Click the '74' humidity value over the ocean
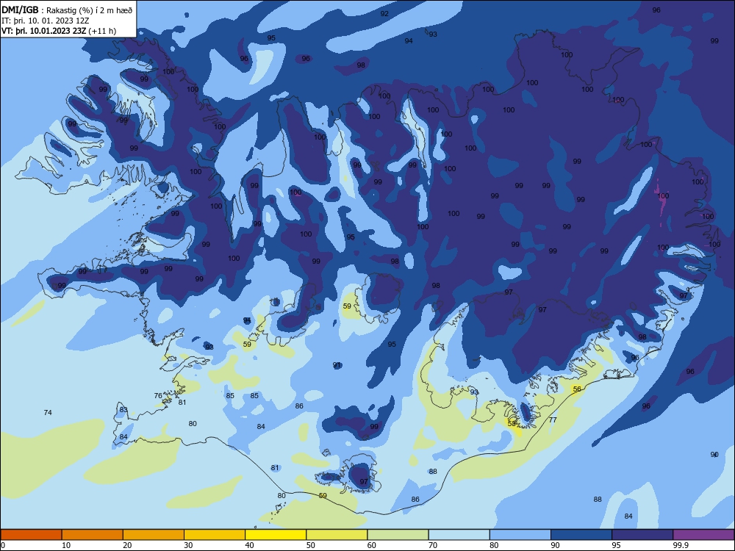This screenshot has width=735, height=551. click(48, 413)
